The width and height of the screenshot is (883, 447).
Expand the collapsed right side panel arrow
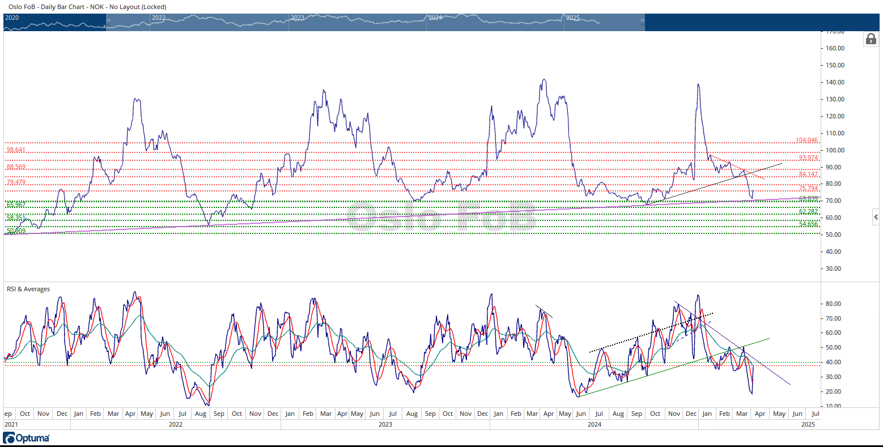coord(876,217)
